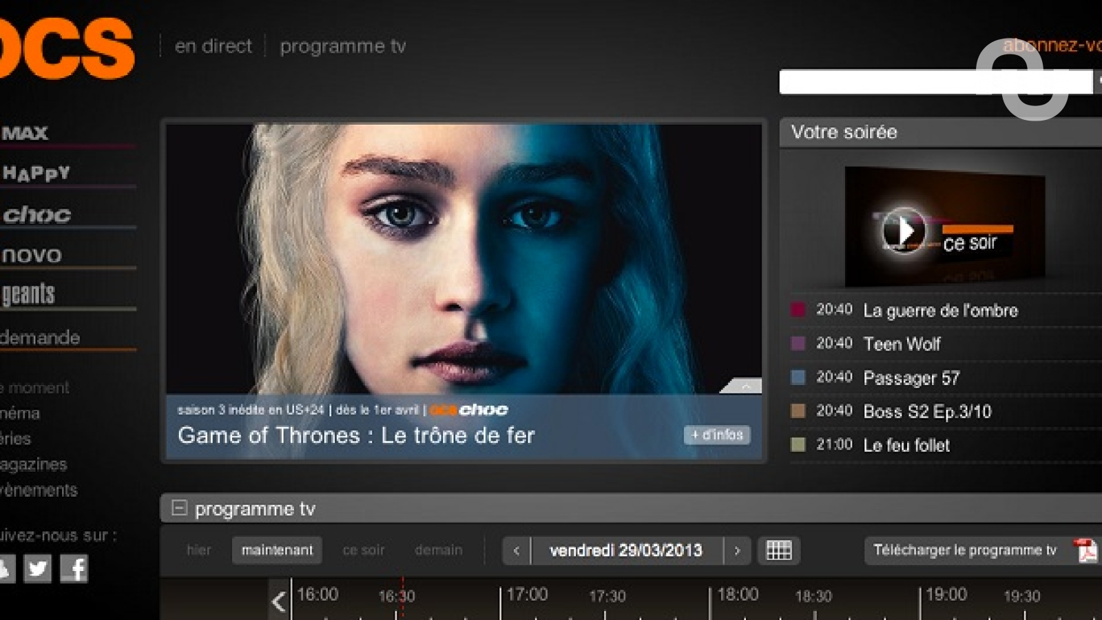The height and width of the screenshot is (620, 1102).
Task: Open the séries category link
Action: 16,439
